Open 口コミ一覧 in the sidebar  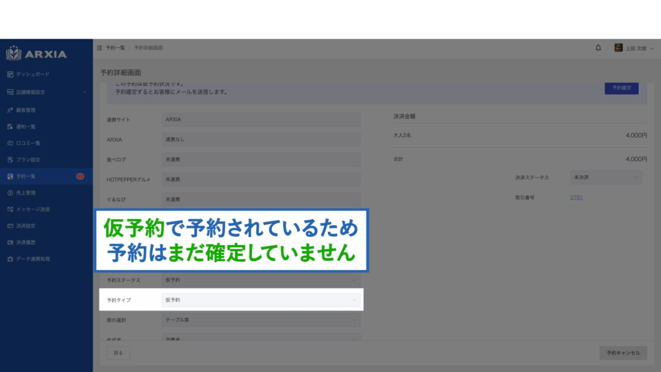30,143
